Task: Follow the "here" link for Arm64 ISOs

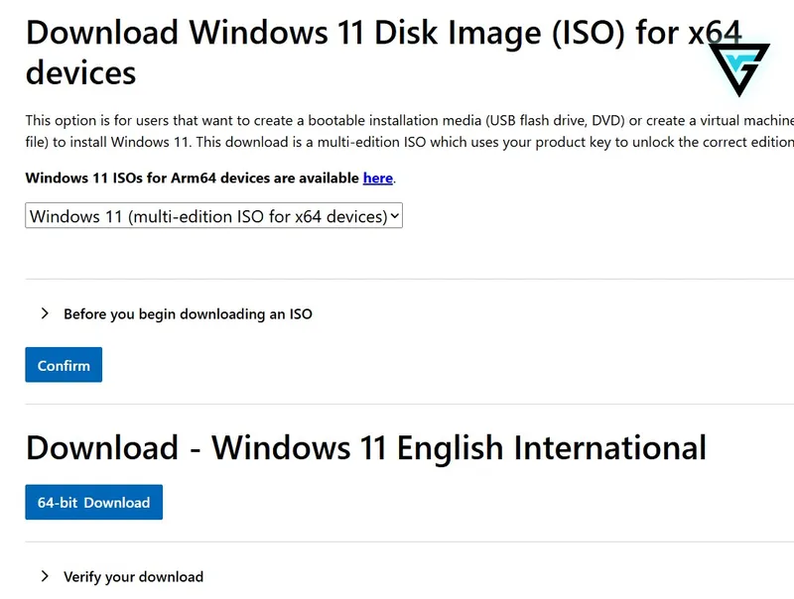Action: click(x=378, y=179)
